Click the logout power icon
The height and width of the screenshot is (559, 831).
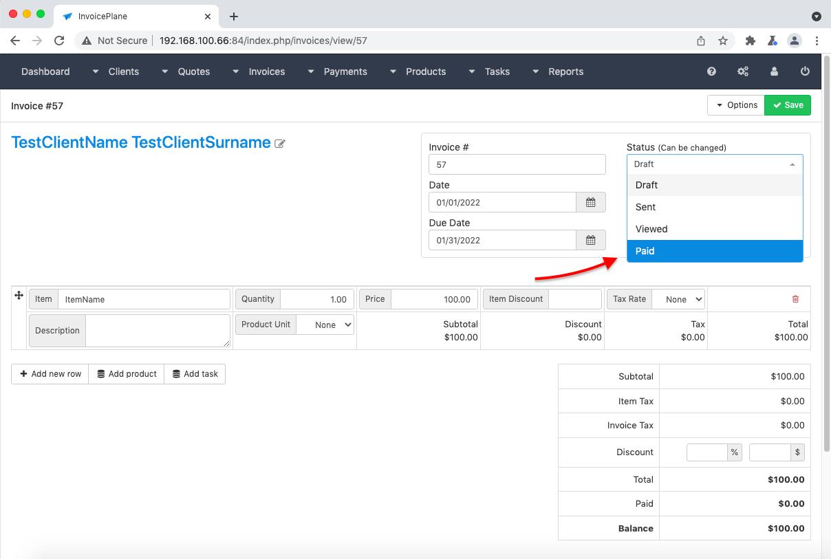point(805,72)
